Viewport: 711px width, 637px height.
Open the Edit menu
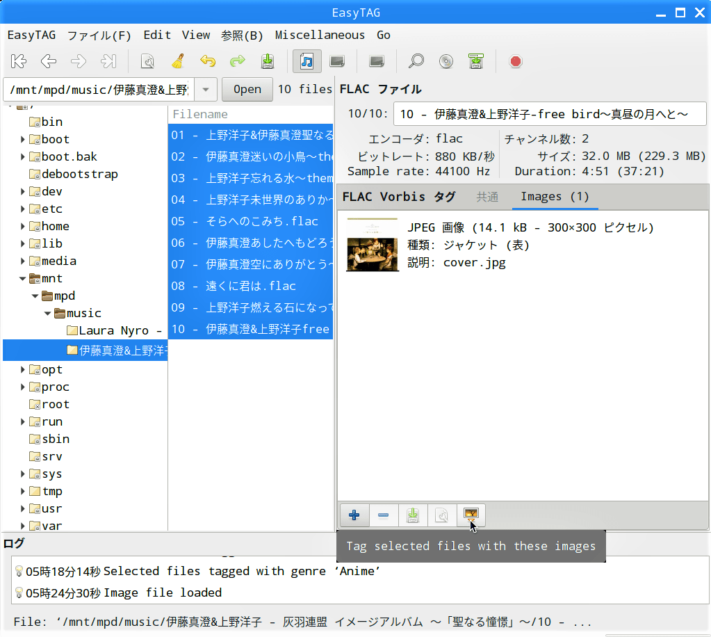pos(157,35)
